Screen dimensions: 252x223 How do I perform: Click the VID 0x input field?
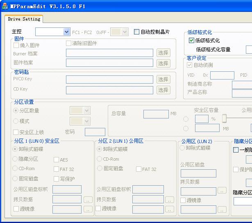222,75
